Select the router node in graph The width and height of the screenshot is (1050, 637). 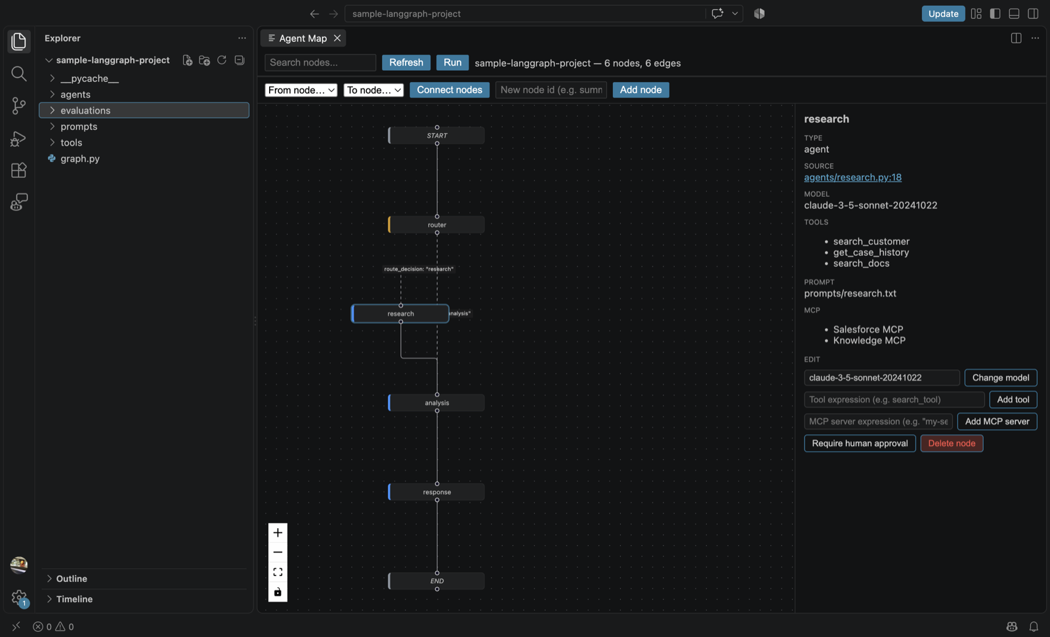pyautogui.click(x=436, y=225)
